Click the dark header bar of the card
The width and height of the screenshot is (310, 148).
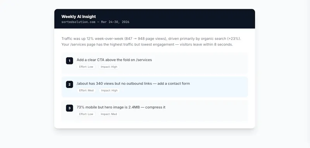[155, 18]
